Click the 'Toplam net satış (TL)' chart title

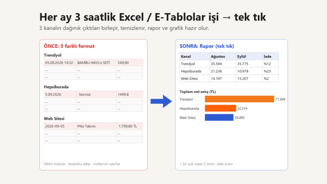coord(198,92)
